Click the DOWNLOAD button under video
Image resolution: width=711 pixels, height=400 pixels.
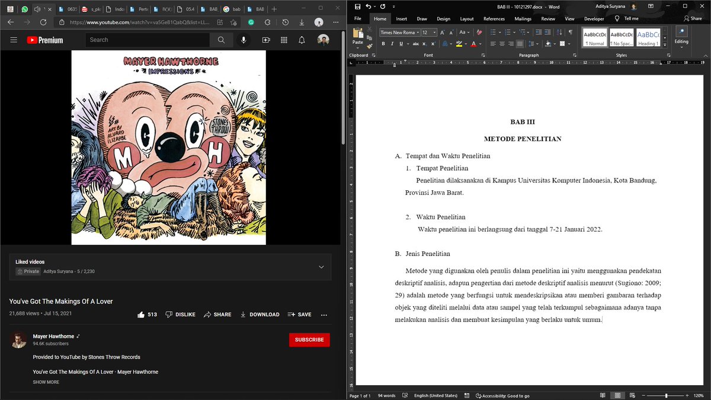[260, 315]
